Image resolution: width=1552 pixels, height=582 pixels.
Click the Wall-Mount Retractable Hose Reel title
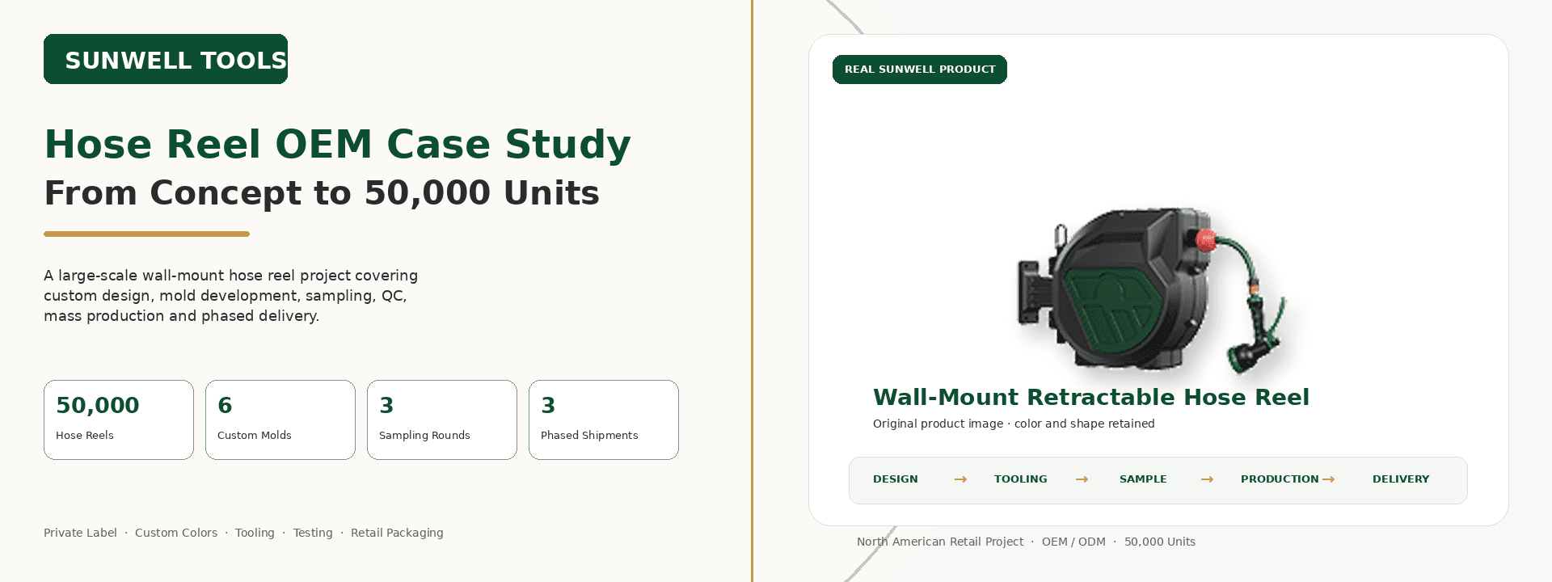(x=1091, y=397)
